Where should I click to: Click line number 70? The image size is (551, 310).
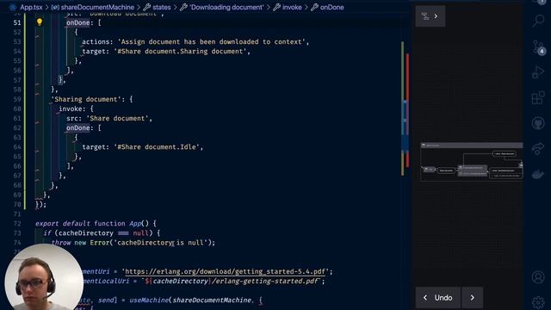(17, 204)
